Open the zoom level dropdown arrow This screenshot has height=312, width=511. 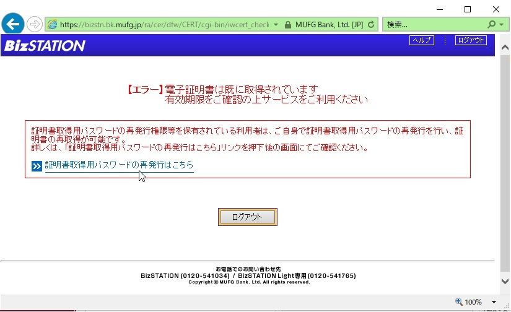[494, 302]
